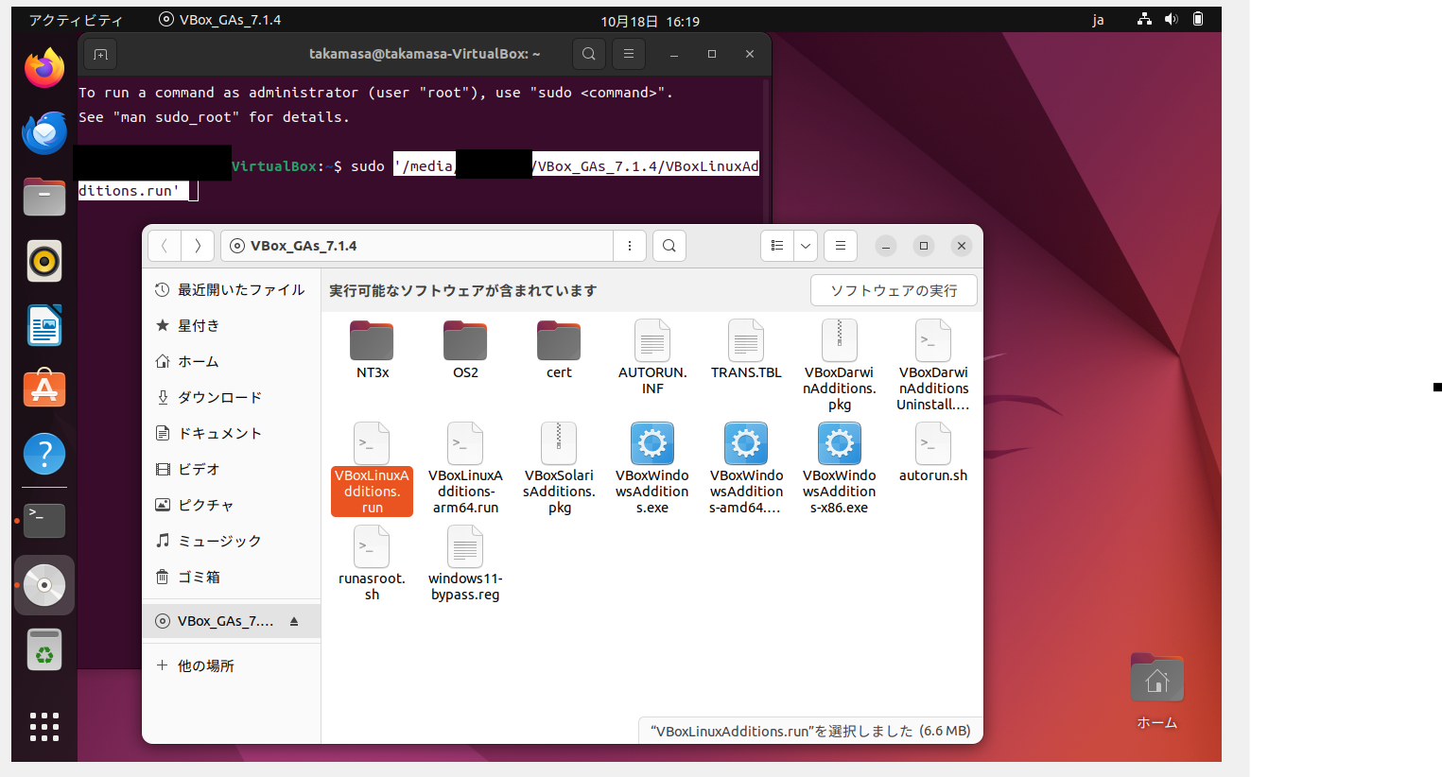Open the terminal hamburger menu
The height and width of the screenshot is (777, 1442).
click(x=629, y=54)
